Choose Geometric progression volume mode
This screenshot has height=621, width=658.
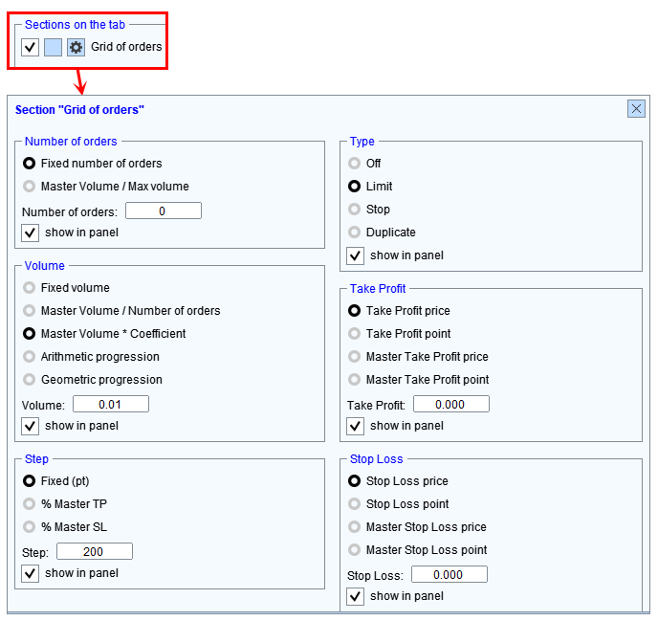tap(31, 380)
